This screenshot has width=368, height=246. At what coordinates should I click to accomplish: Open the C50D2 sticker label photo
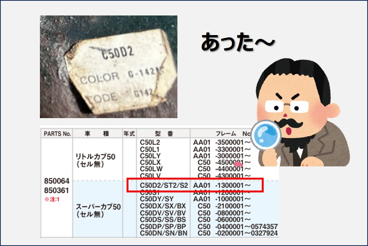pos(108,67)
